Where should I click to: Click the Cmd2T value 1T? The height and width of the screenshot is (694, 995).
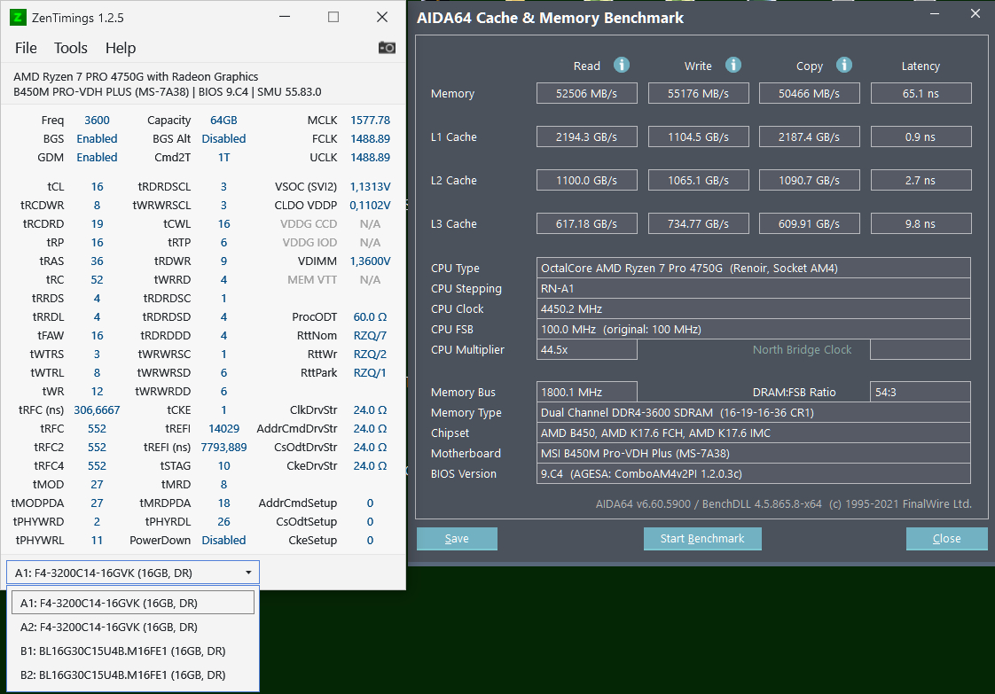tap(224, 157)
